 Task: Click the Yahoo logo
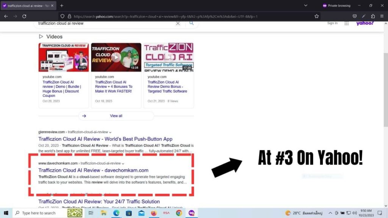pos(365,23)
